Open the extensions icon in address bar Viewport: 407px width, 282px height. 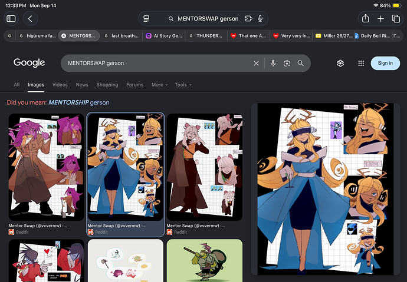pos(248,19)
